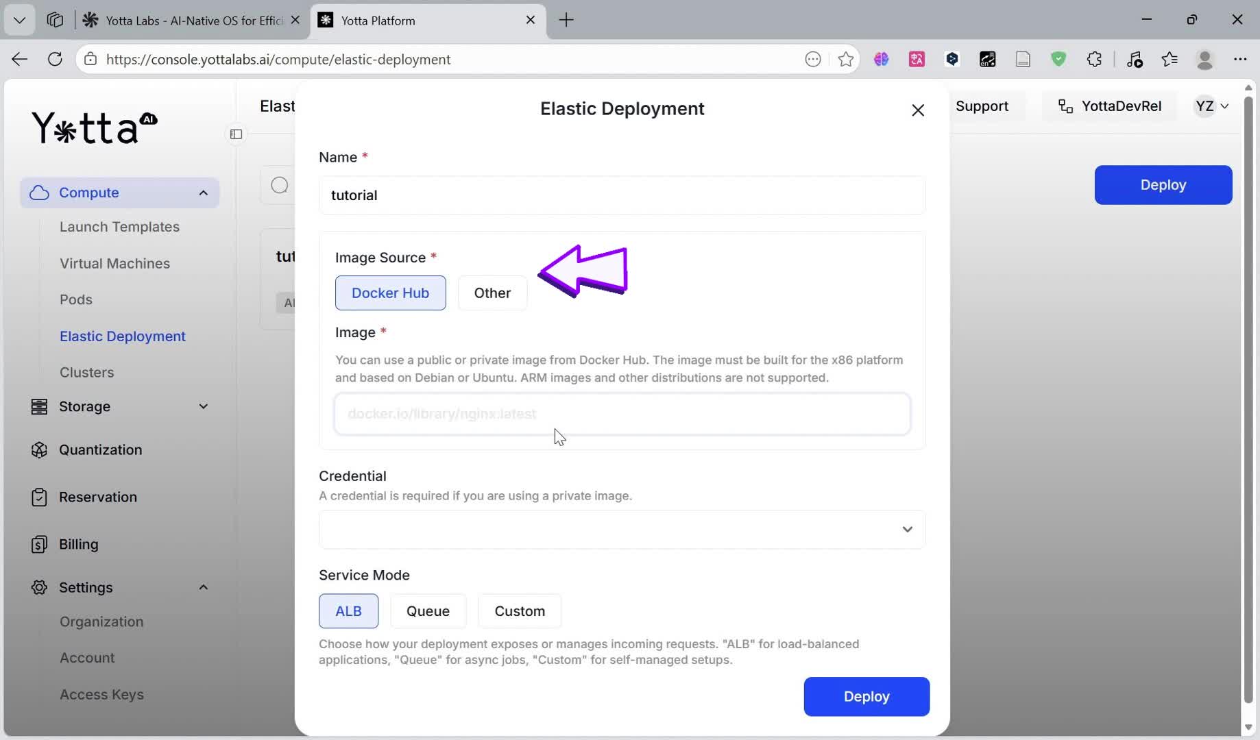The width and height of the screenshot is (1260, 740).
Task: Click the Docker image input field
Action: point(622,414)
